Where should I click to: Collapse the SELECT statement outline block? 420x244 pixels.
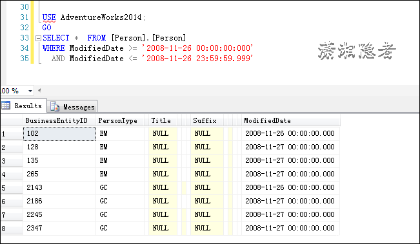tap(38, 38)
